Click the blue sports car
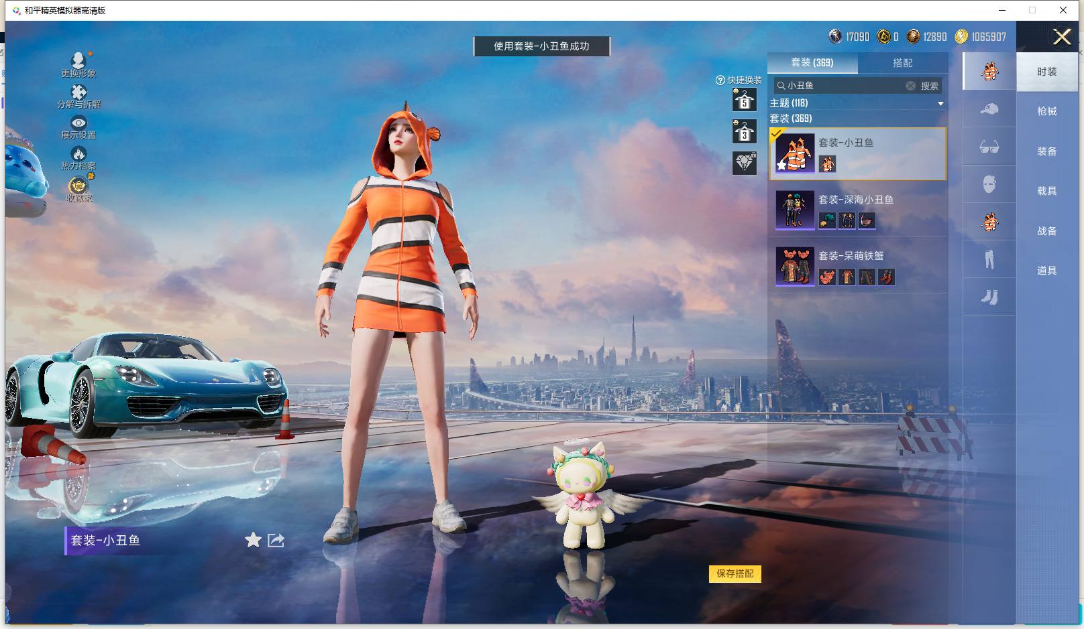Viewport: 1084px width, 629px height. (146, 384)
